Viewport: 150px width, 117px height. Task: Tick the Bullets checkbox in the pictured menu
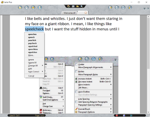pos(76,71)
